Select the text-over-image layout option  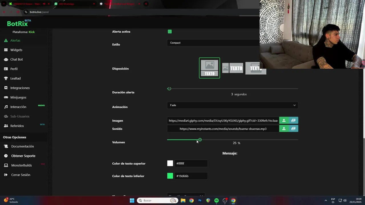coord(255,69)
